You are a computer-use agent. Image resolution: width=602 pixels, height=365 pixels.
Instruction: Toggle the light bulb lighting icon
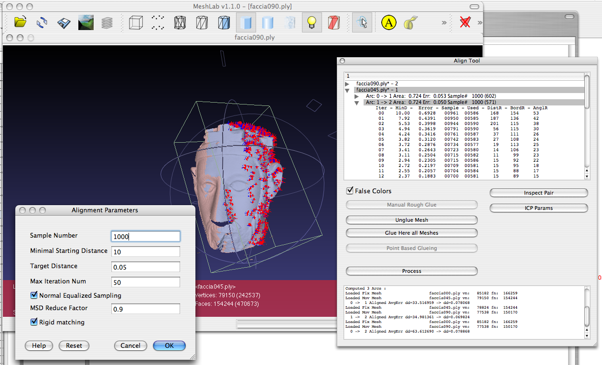[312, 22]
